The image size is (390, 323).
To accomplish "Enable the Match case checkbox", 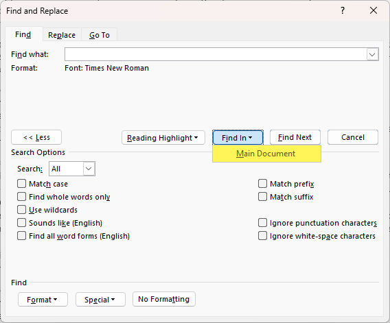I will coord(22,184).
